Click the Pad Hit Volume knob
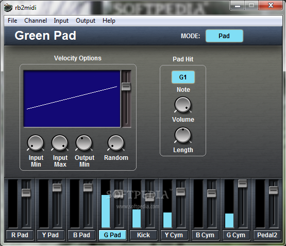The width and height of the screenshot is (286, 246). (183, 105)
